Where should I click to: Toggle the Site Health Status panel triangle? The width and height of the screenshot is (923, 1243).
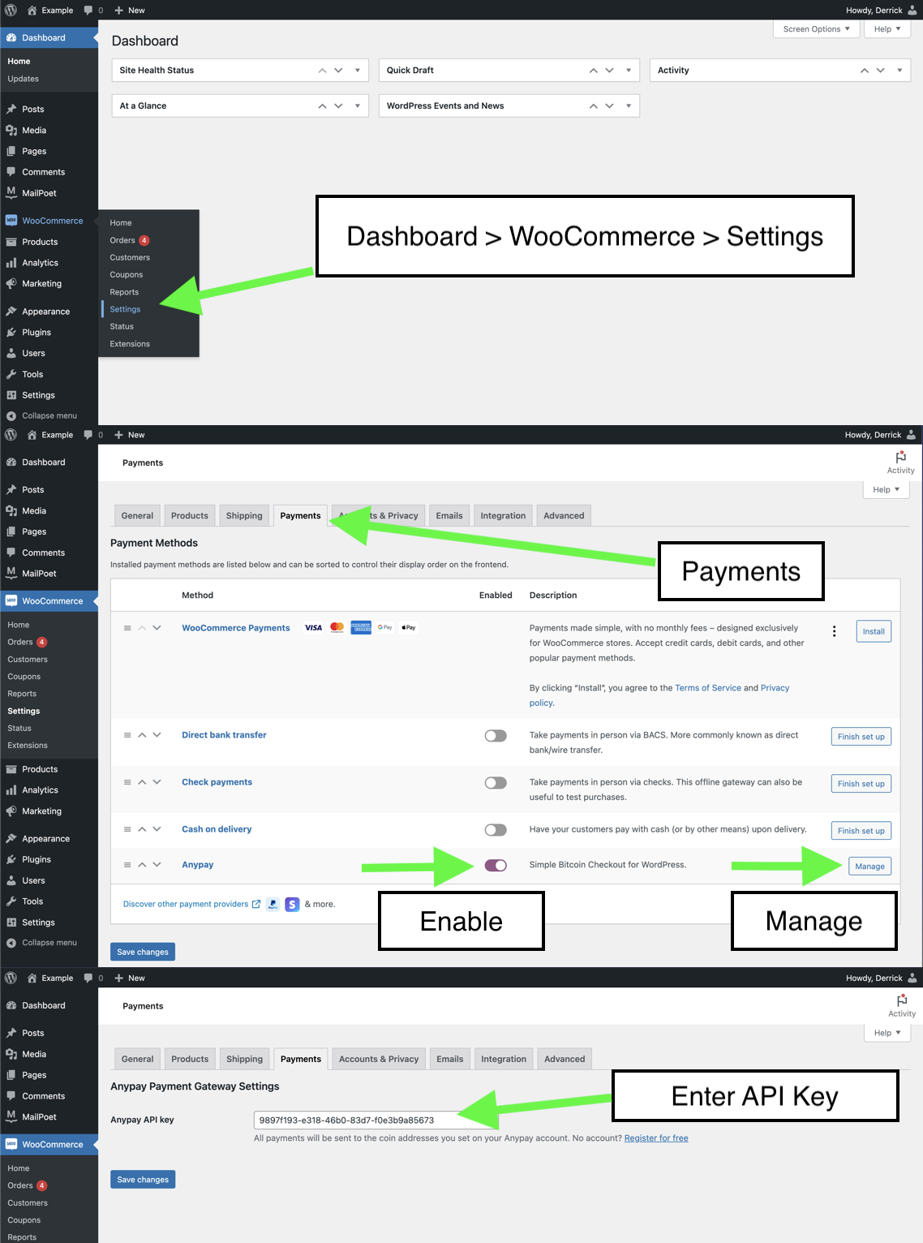(x=357, y=71)
